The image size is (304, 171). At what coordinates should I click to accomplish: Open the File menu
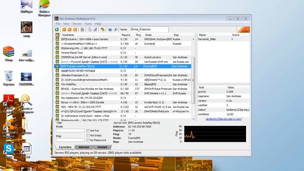click(x=58, y=24)
